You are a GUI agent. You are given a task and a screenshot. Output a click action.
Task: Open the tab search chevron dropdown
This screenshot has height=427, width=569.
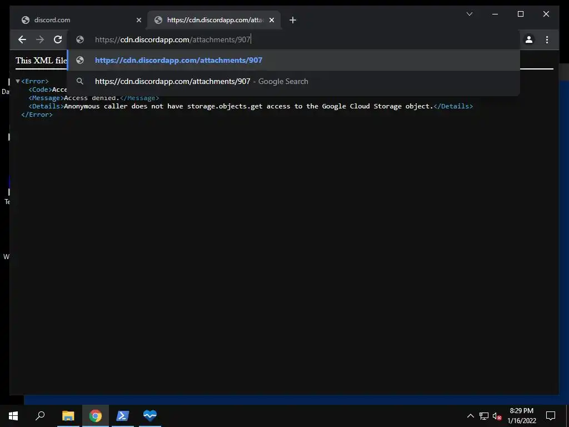click(469, 14)
